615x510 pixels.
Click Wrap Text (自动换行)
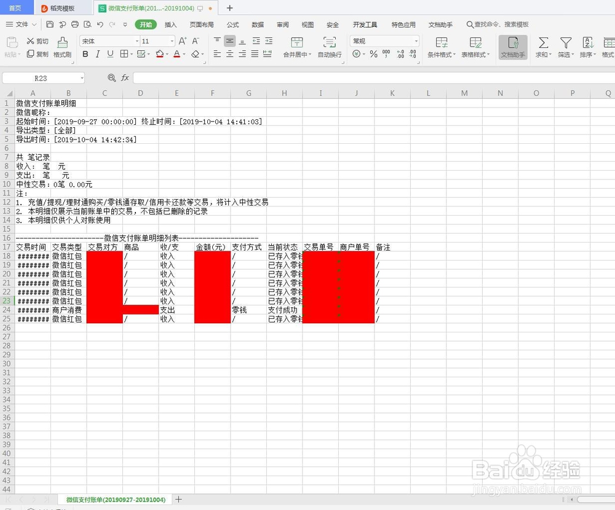click(330, 47)
